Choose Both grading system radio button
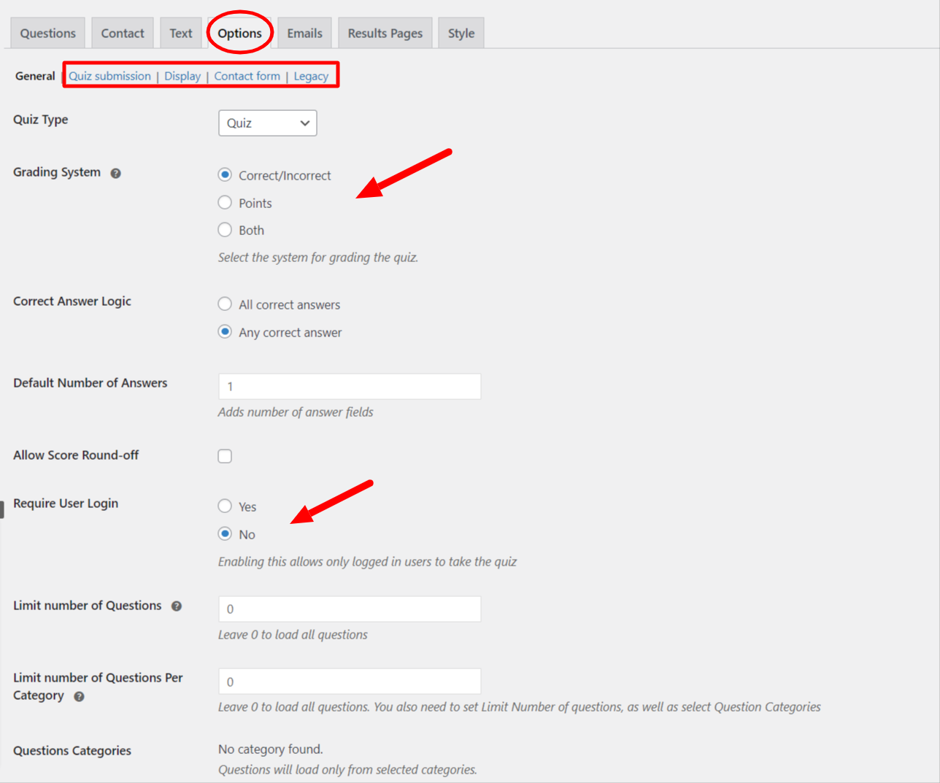940x783 pixels. click(225, 230)
